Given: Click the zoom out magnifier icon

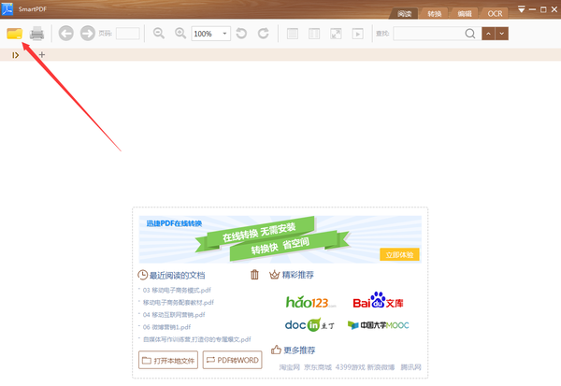Looking at the screenshot, I should tap(159, 34).
